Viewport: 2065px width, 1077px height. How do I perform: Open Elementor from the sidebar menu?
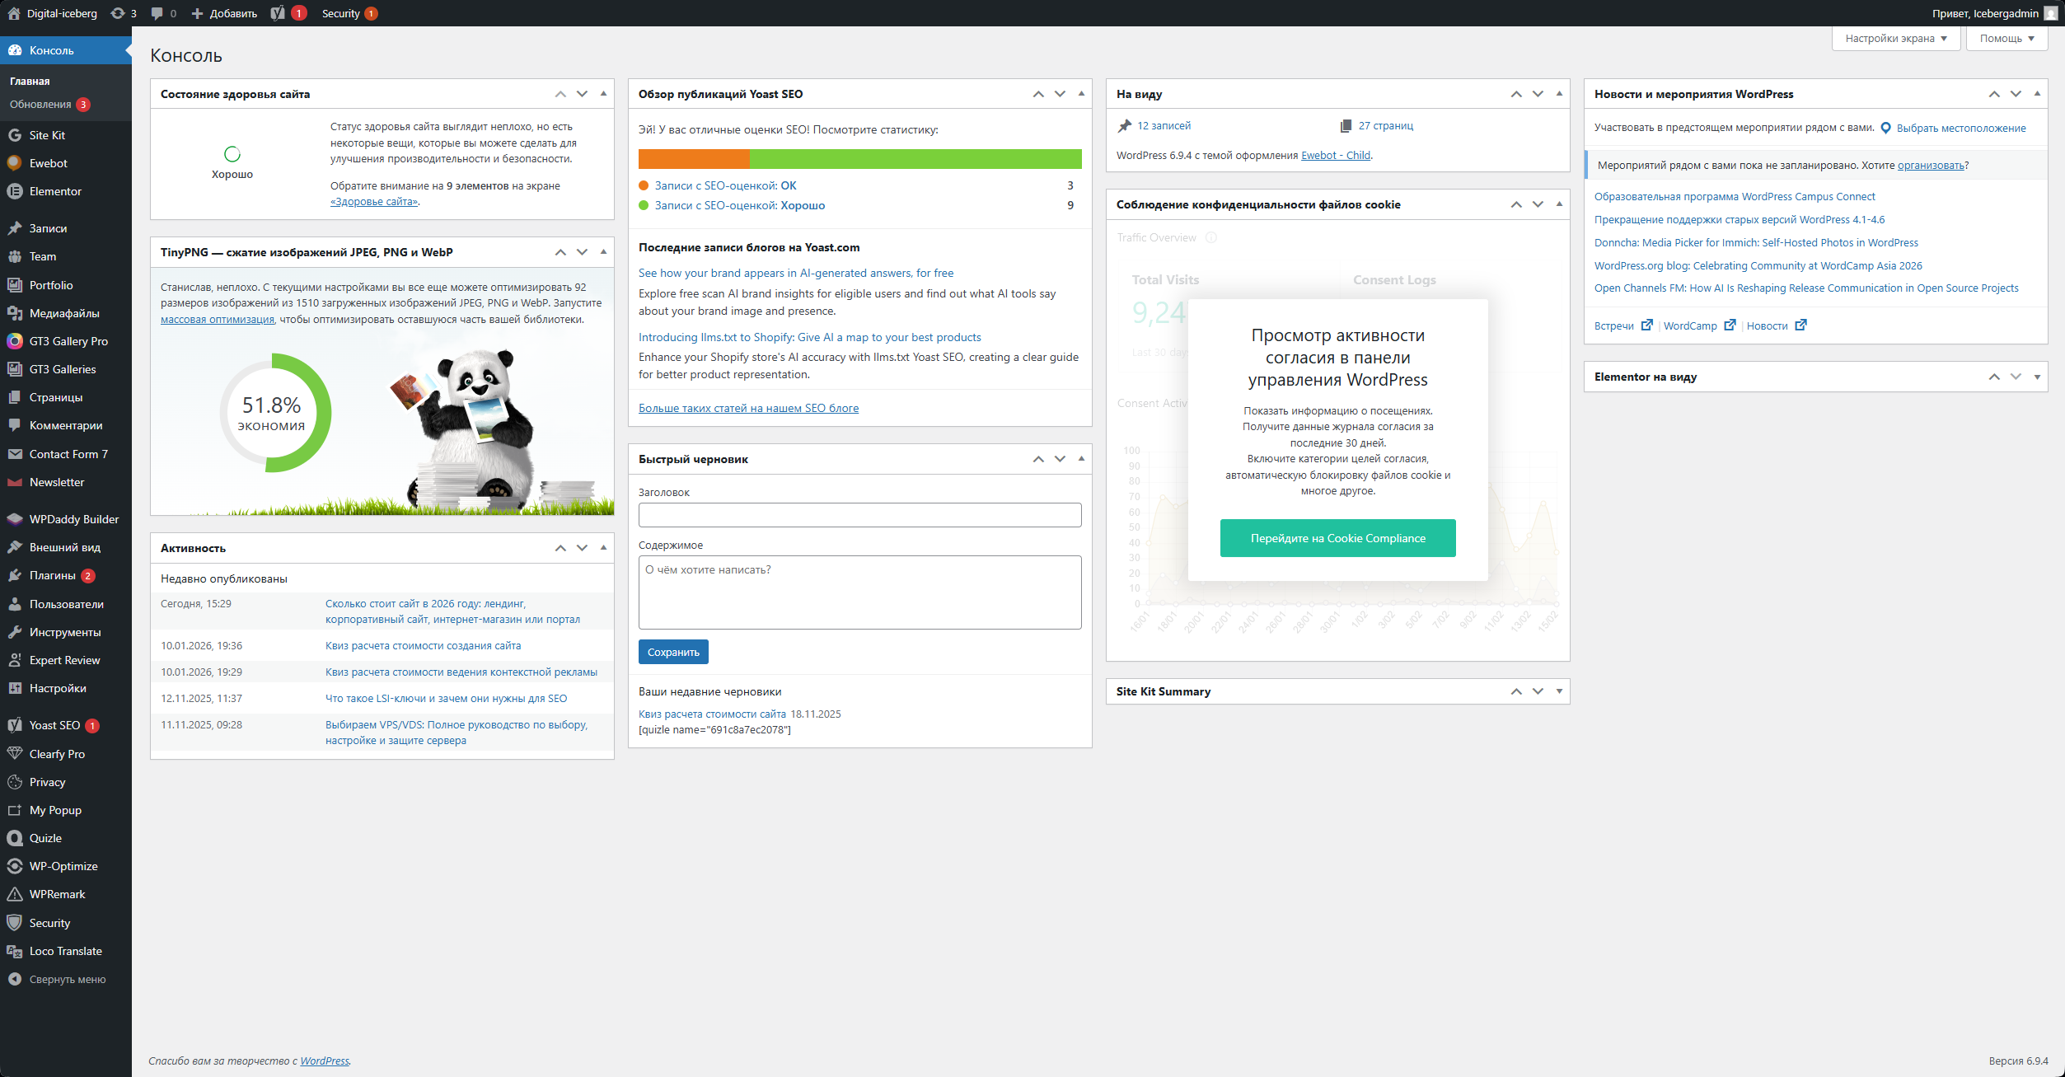point(55,191)
